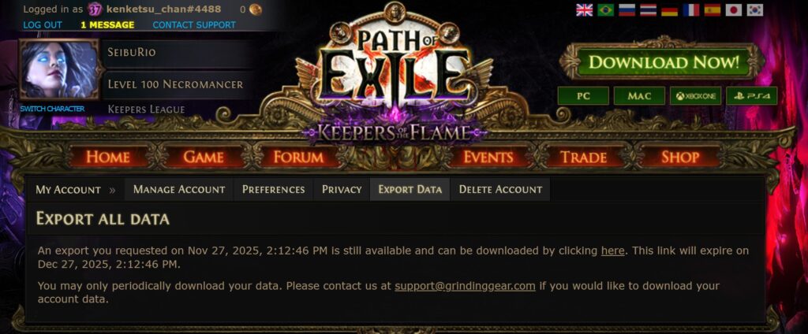
Task: Pick the French flag language icon
Action: click(691, 9)
